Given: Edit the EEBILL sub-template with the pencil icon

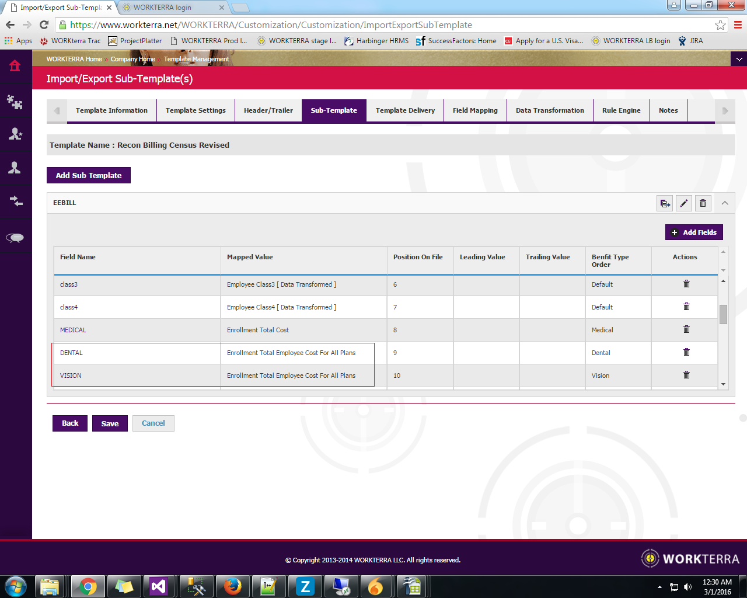Looking at the screenshot, I should 683,203.
